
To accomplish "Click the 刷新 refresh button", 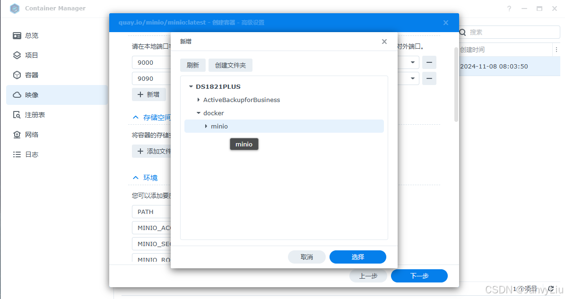I will [193, 65].
